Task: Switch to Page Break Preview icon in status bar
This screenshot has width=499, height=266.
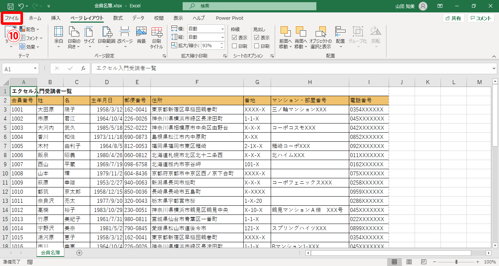Action: (424, 262)
